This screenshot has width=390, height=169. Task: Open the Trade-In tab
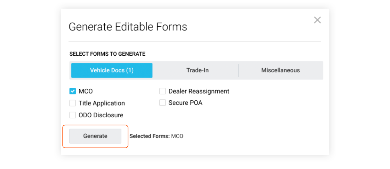click(197, 70)
